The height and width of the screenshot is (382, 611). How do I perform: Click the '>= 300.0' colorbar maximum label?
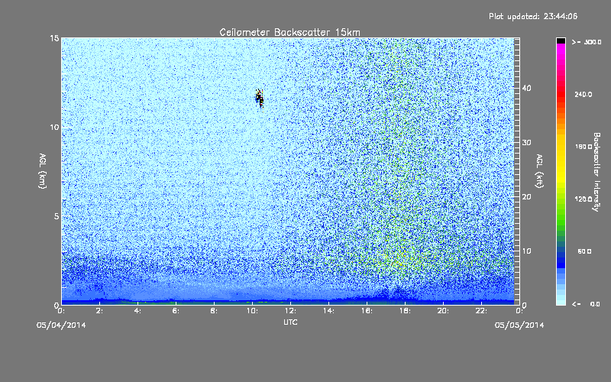coord(587,42)
